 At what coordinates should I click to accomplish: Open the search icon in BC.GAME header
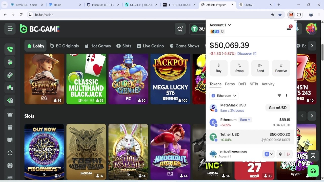[x=180, y=29]
